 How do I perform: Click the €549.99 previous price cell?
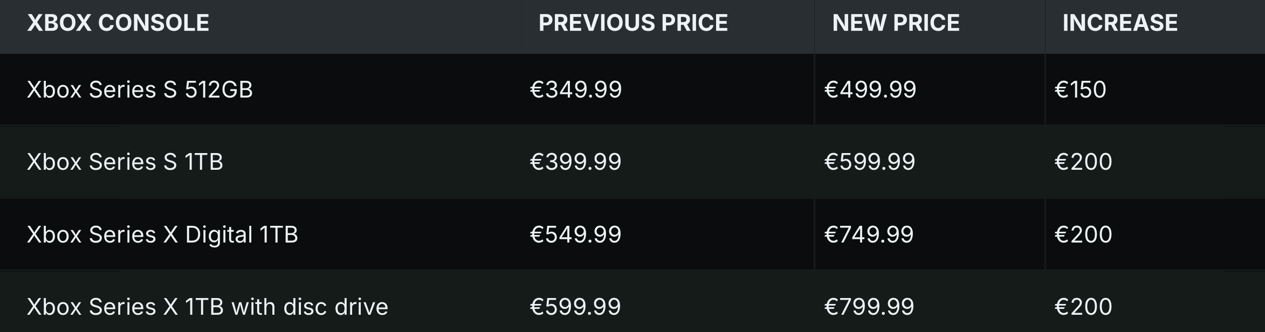[575, 234]
